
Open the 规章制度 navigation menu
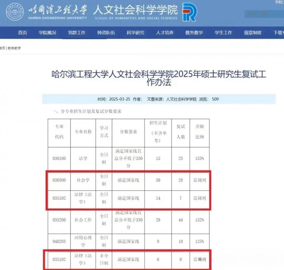click(253, 33)
